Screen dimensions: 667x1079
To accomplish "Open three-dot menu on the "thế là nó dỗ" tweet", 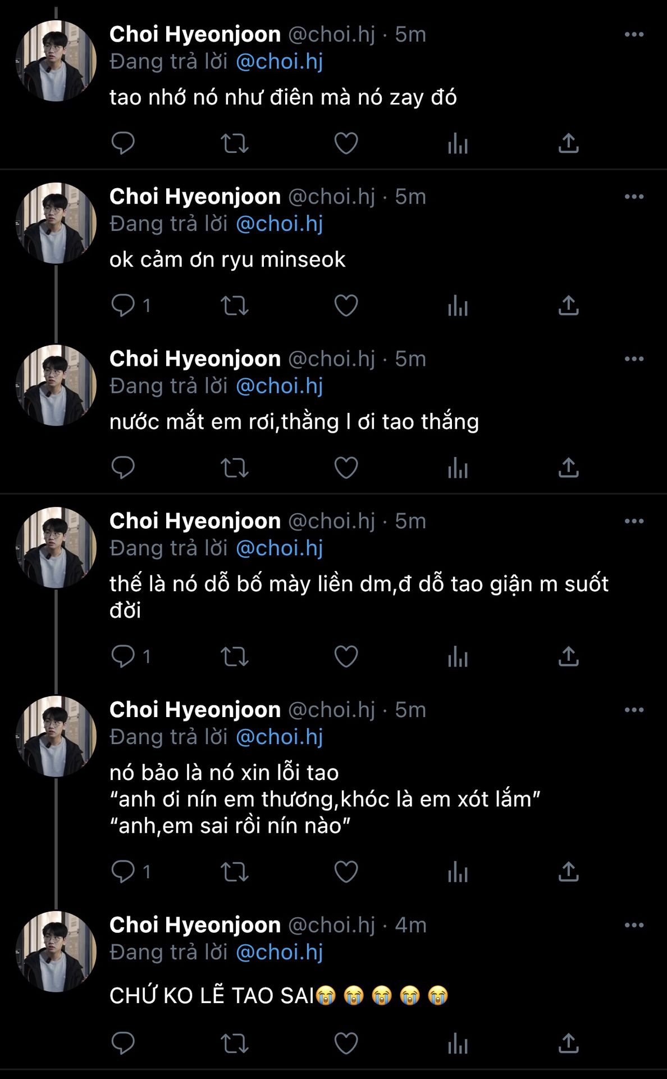I will pyautogui.click(x=634, y=521).
